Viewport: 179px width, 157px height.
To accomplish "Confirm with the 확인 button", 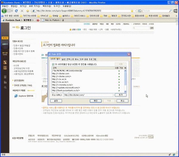I will pos(95,101).
